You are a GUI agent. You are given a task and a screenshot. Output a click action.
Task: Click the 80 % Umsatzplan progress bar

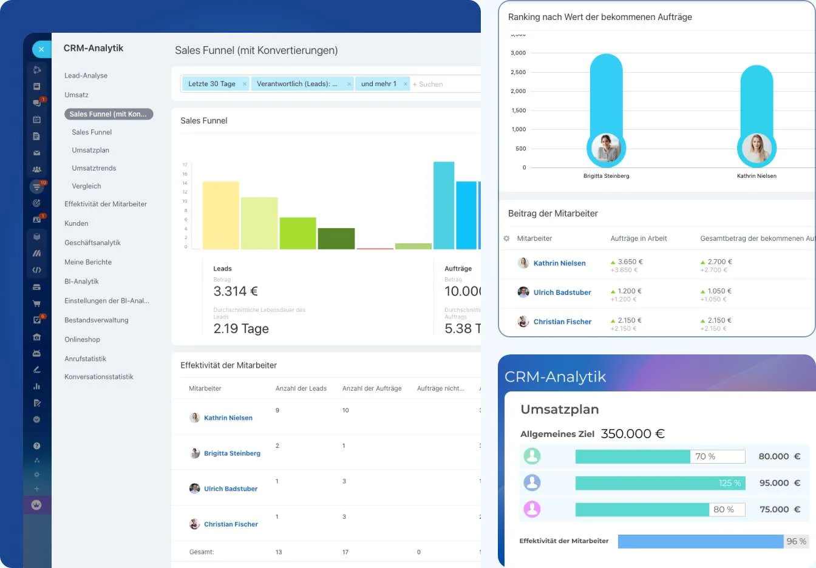tap(660, 510)
